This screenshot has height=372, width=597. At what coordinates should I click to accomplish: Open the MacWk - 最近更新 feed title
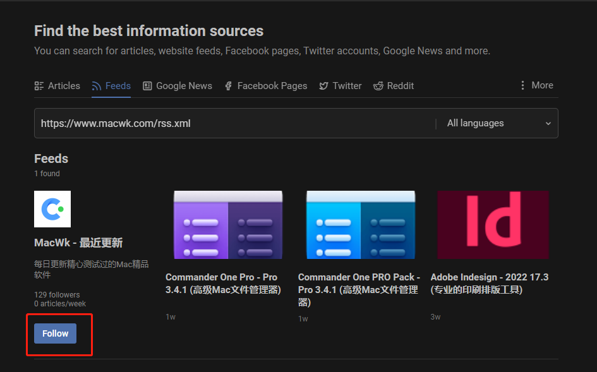tap(78, 243)
